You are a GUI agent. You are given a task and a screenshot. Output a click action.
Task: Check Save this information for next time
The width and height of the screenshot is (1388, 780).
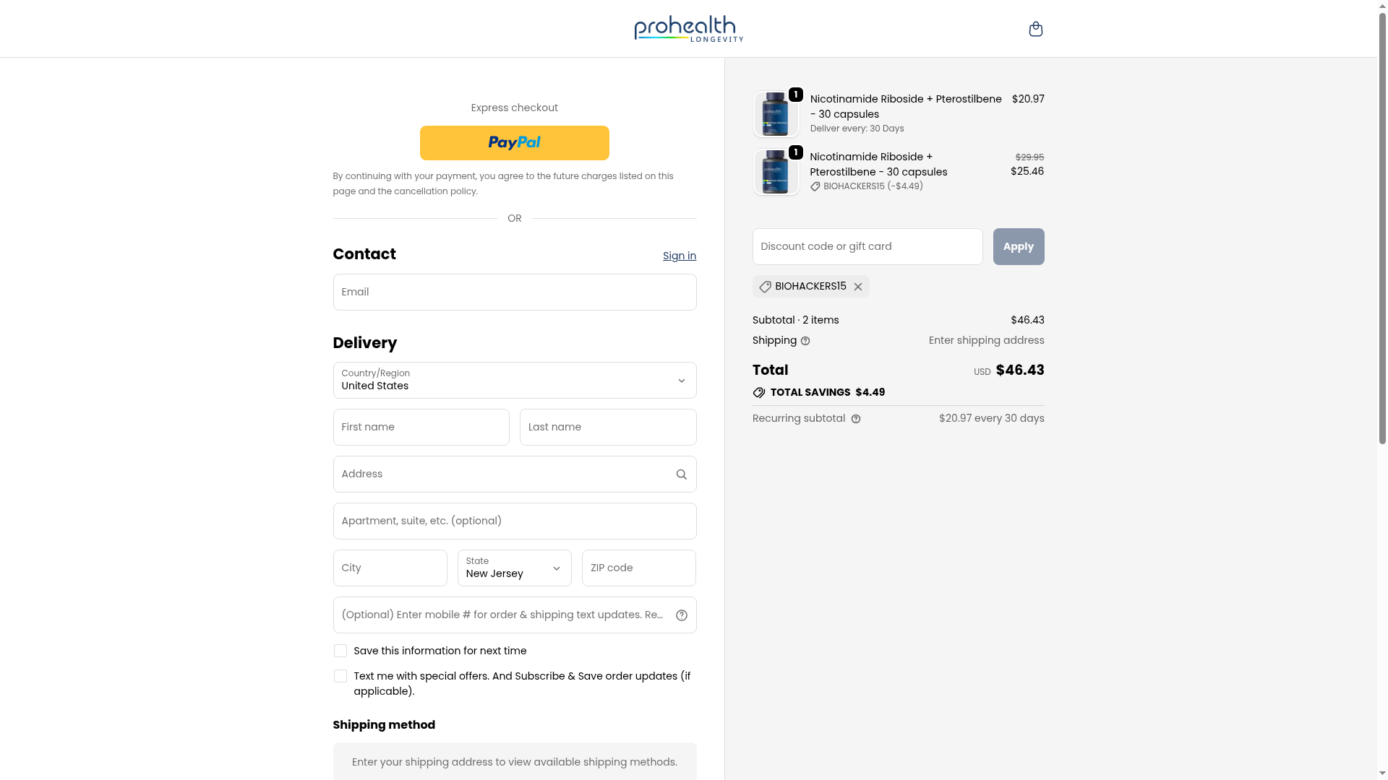tap(340, 651)
